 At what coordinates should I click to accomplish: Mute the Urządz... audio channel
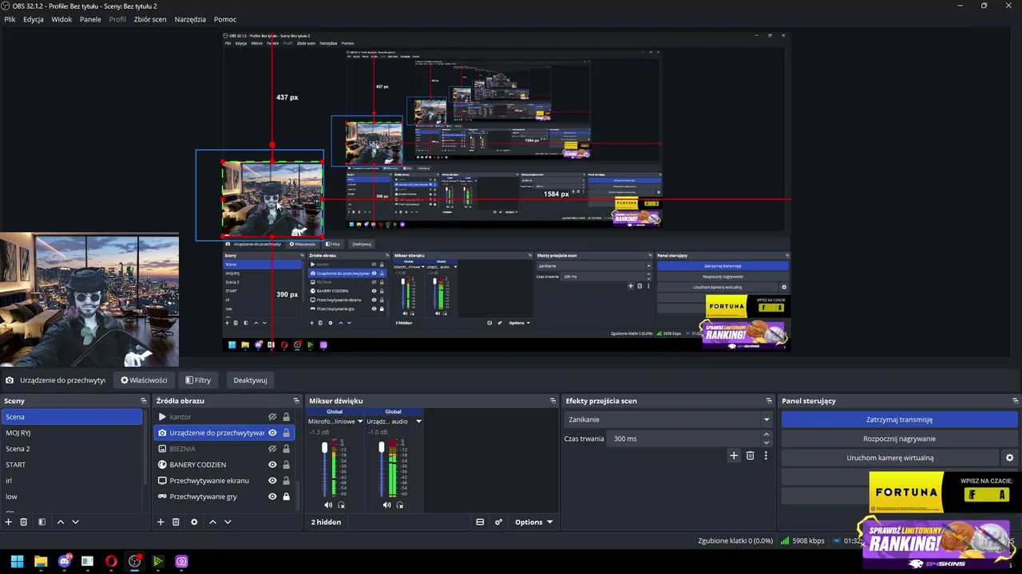(x=386, y=505)
